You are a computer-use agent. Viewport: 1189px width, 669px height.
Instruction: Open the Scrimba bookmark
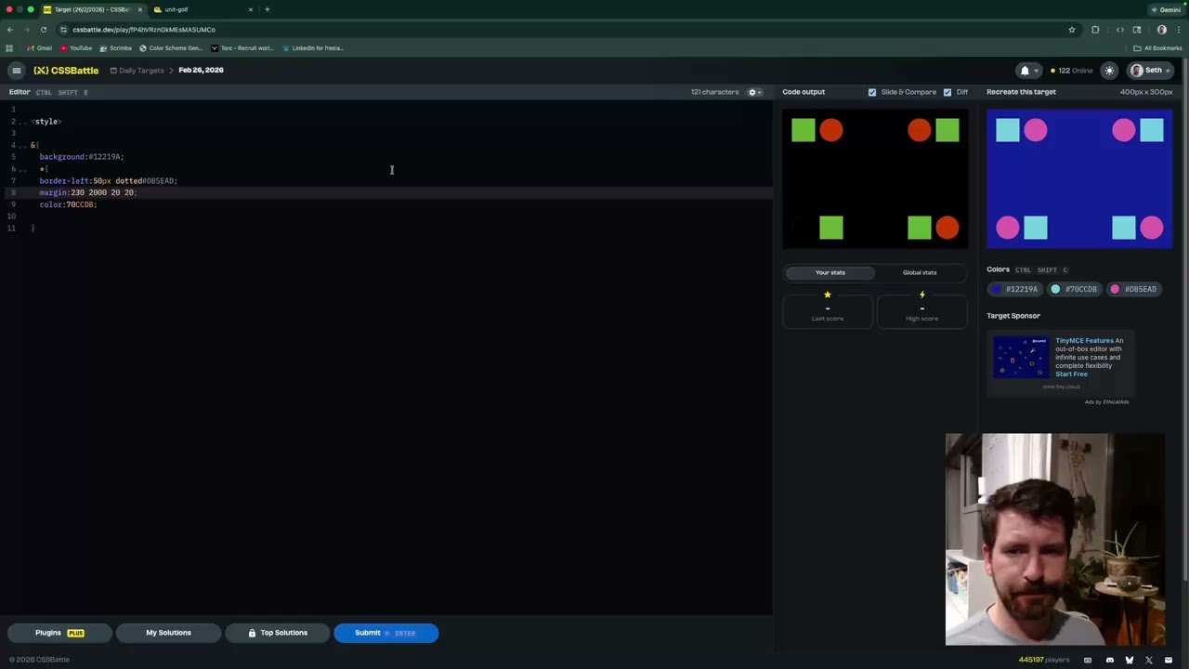pos(115,48)
